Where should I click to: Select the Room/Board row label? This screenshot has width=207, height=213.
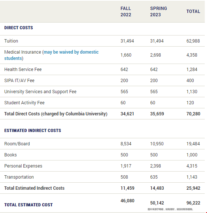click(17, 144)
